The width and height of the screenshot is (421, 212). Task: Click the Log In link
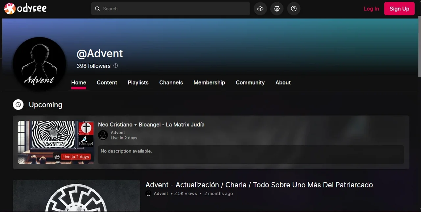tap(371, 9)
